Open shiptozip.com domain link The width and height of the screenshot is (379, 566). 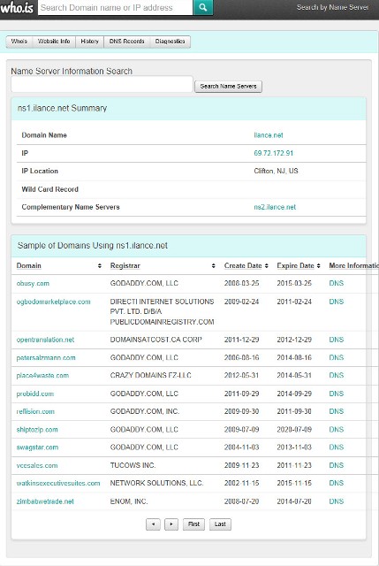click(x=37, y=430)
